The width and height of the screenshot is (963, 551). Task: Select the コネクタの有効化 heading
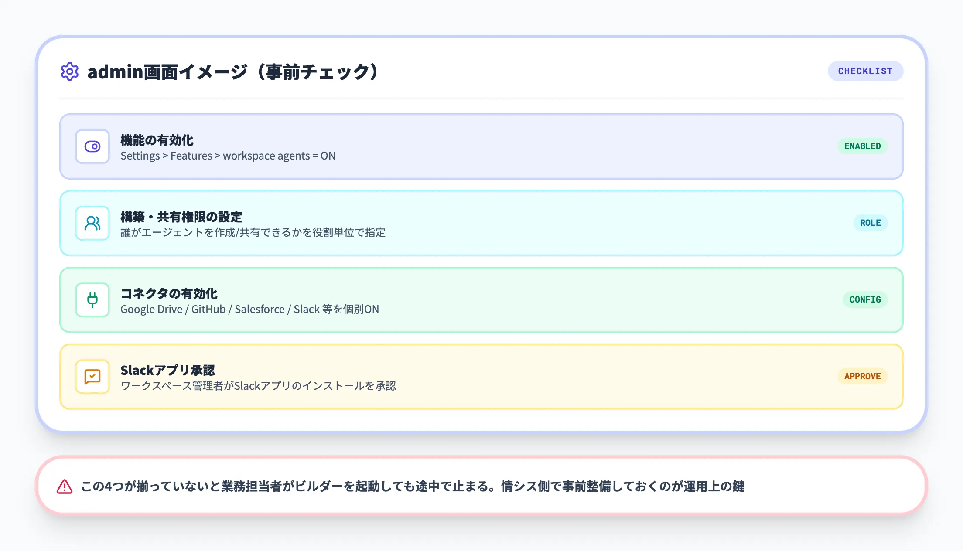(x=169, y=294)
